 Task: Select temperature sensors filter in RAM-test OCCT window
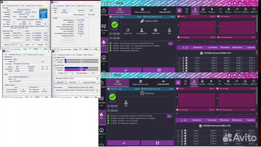[x=195, y=10]
